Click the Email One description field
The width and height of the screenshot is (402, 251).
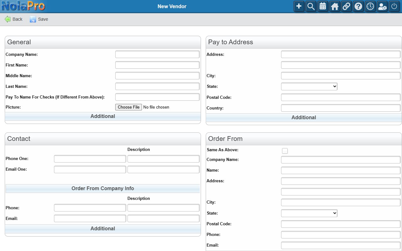click(x=164, y=169)
